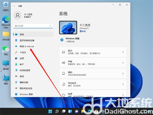Click the speaker icon in the 声音 row
Screen dimensions: 153x115
pos(63,63)
